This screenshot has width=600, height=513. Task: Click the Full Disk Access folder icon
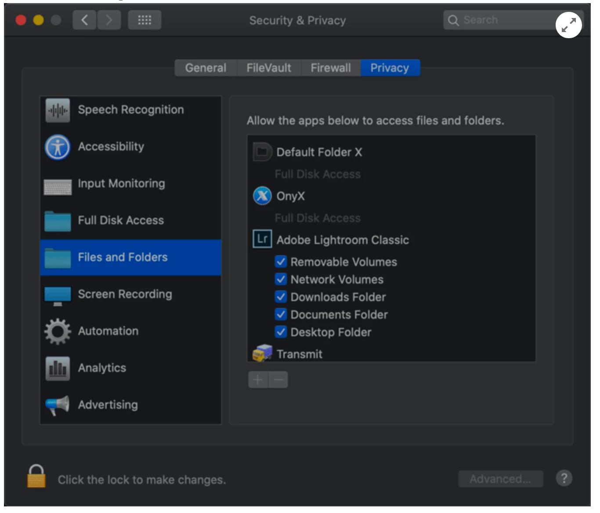tap(58, 221)
